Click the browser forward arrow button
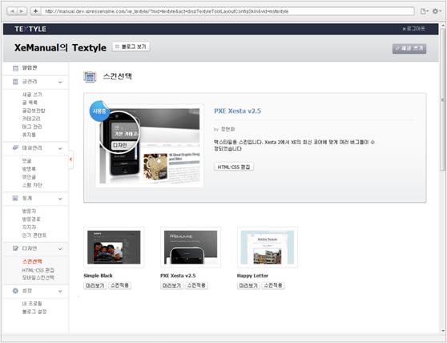This screenshot has height=343, width=447. [22, 11]
